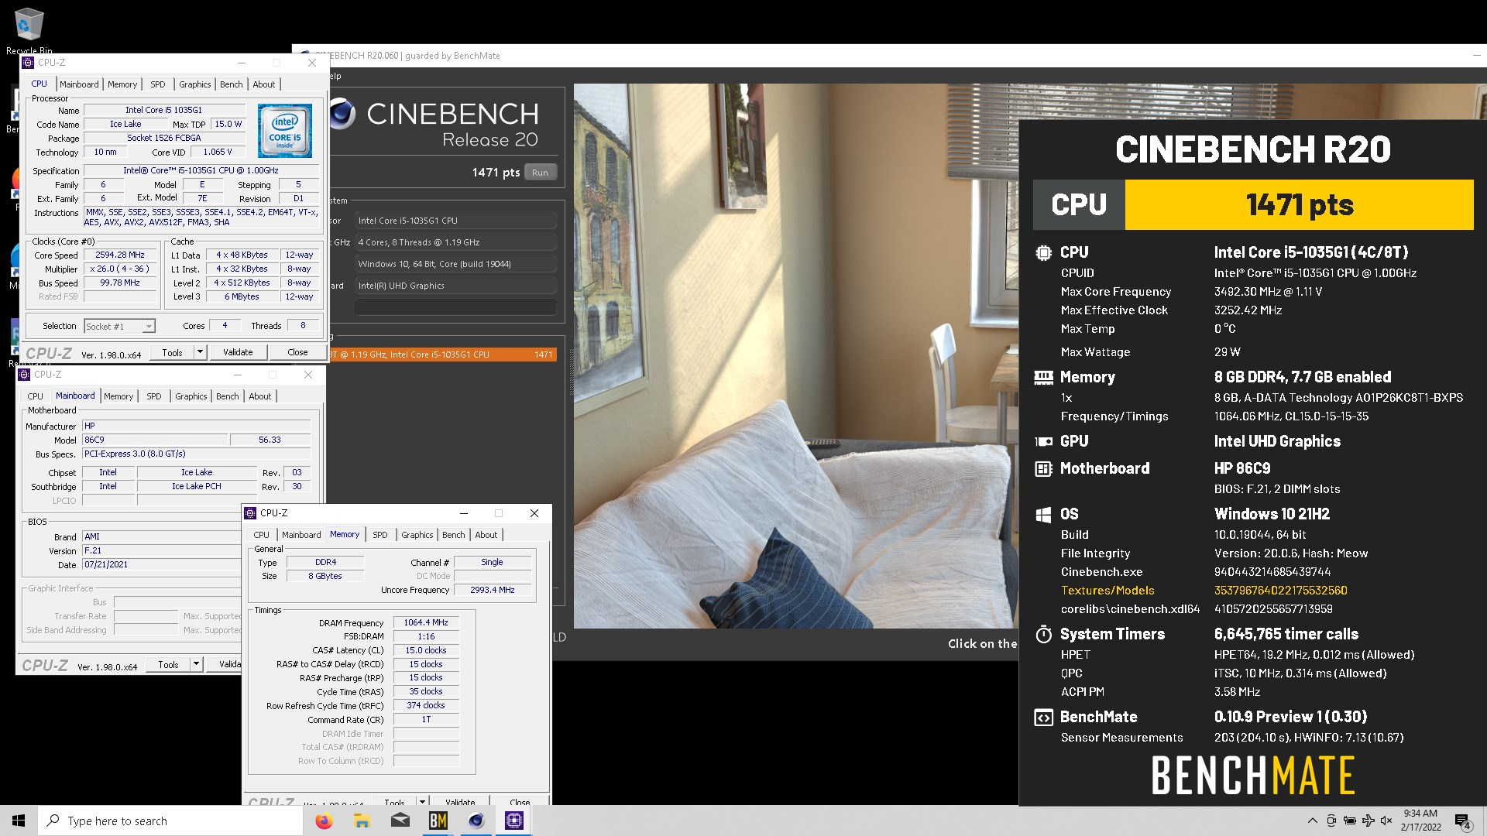This screenshot has width=1487, height=836.
Task: Click the Intel Core i5 logo in CPU-Z
Action: pyautogui.click(x=285, y=131)
